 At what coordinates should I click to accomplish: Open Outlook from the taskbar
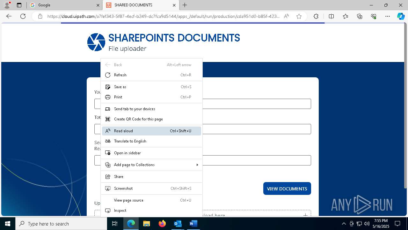[x=178, y=224]
